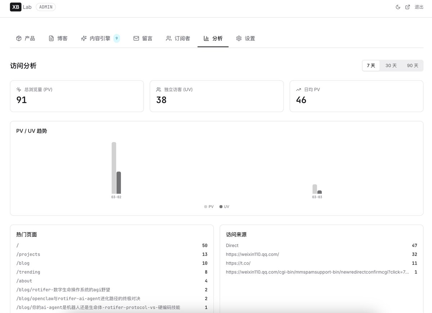432x313 pixels.
Task: Switch to the 订阅者 tab
Action: point(178,38)
